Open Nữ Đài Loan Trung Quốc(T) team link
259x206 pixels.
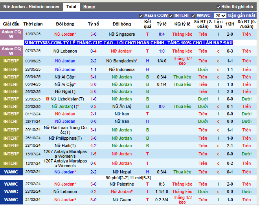click(65, 130)
